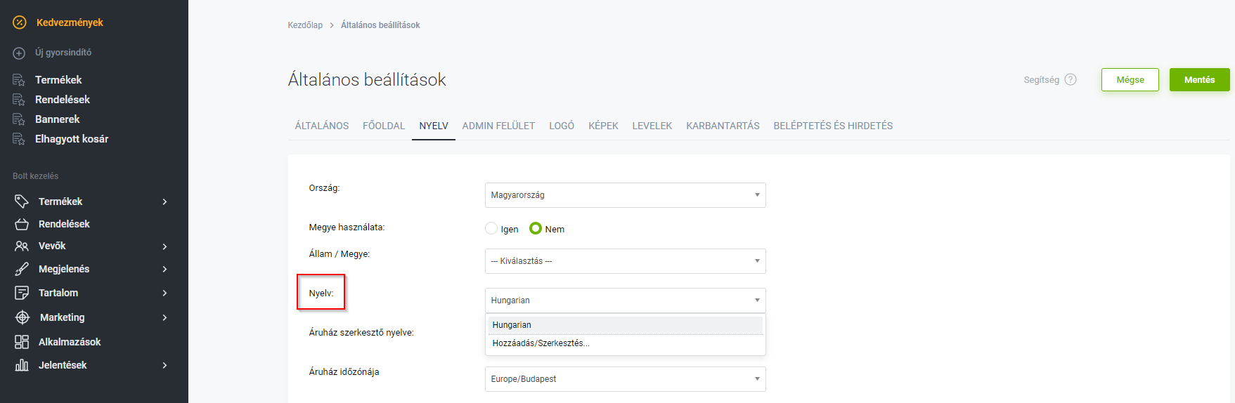
Task: Switch to the LOGÓ tab
Action: (x=562, y=126)
